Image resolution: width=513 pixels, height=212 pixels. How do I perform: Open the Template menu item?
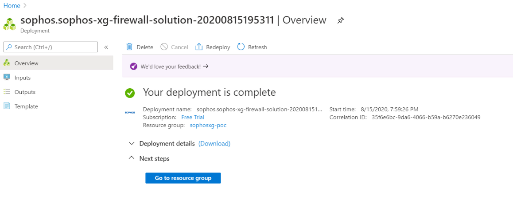tap(26, 106)
